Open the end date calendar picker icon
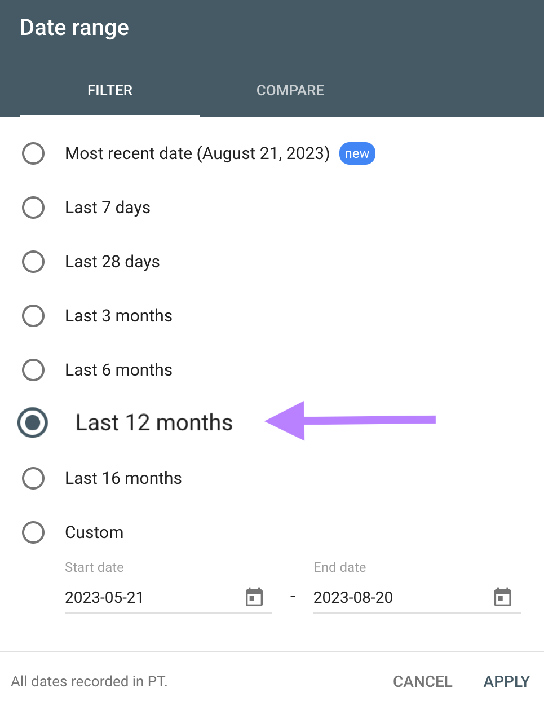The image size is (544, 701). coord(502,597)
